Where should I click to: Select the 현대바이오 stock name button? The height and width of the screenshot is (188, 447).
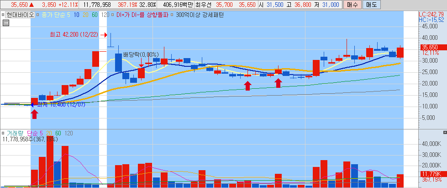20,15
